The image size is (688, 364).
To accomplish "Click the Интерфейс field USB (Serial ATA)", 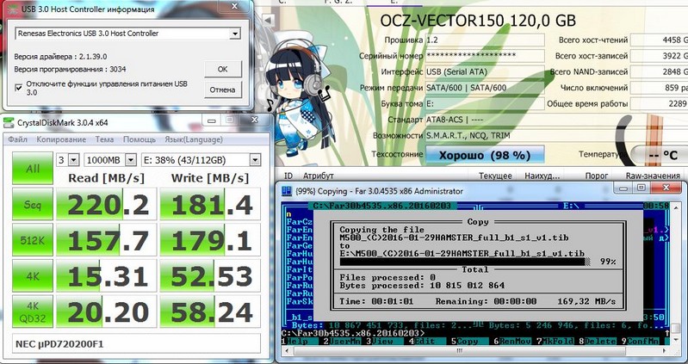I will (485, 72).
